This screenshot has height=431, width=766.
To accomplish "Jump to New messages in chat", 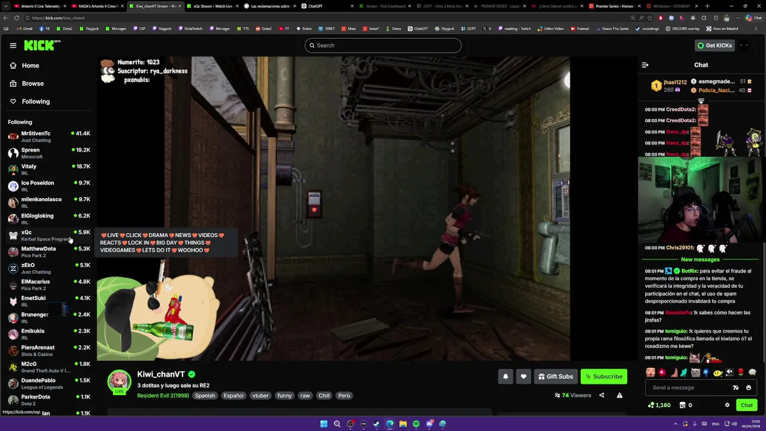I will [x=700, y=260].
